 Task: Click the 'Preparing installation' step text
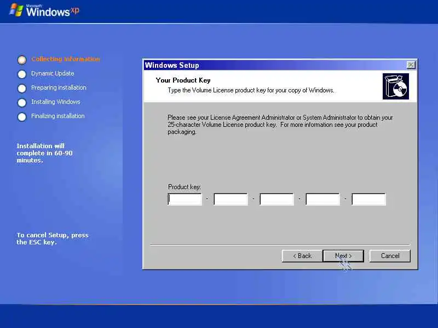[x=59, y=87]
